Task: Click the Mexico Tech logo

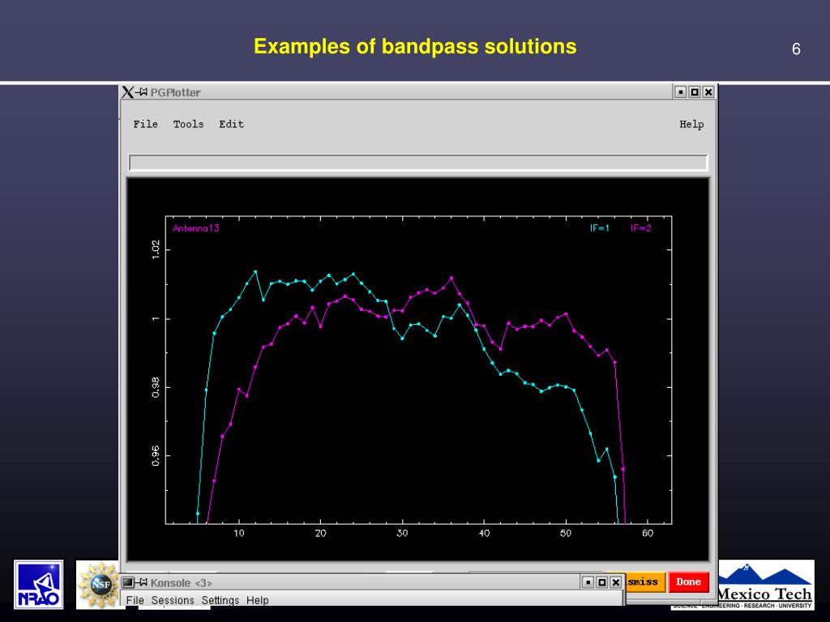Action: [x=766, y=585]
